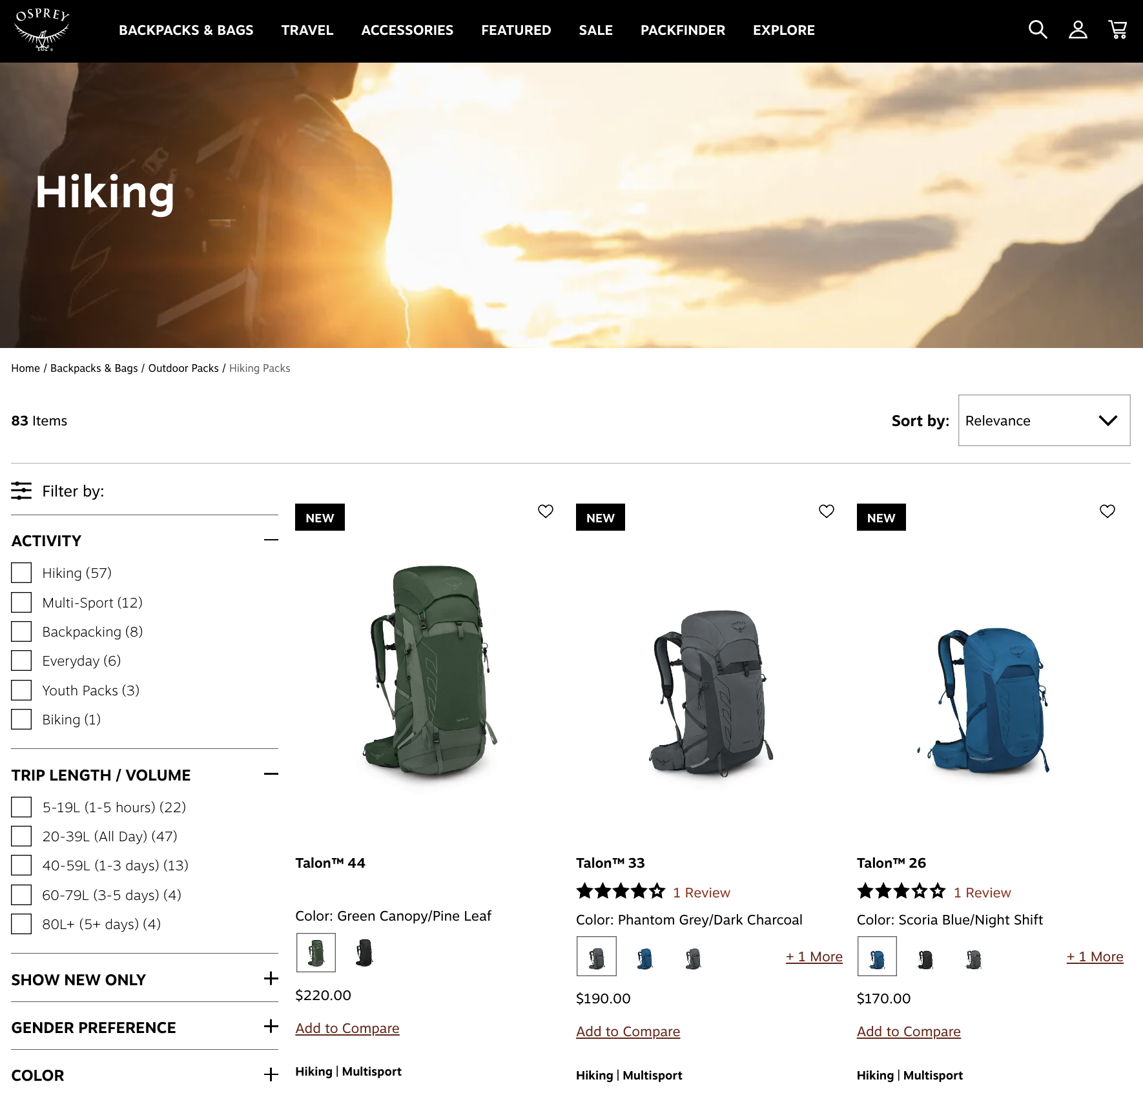Check the Multi-Sport (12) filter
Image resolution: width=1143 pixels, height=1095 pixels.
pyautogui.click(x=21, y=602)
